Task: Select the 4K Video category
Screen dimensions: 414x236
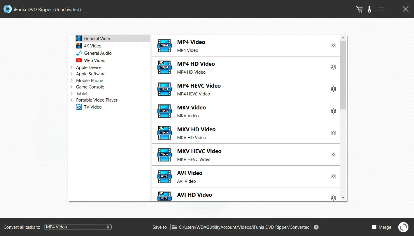Action: click(93, 46)
